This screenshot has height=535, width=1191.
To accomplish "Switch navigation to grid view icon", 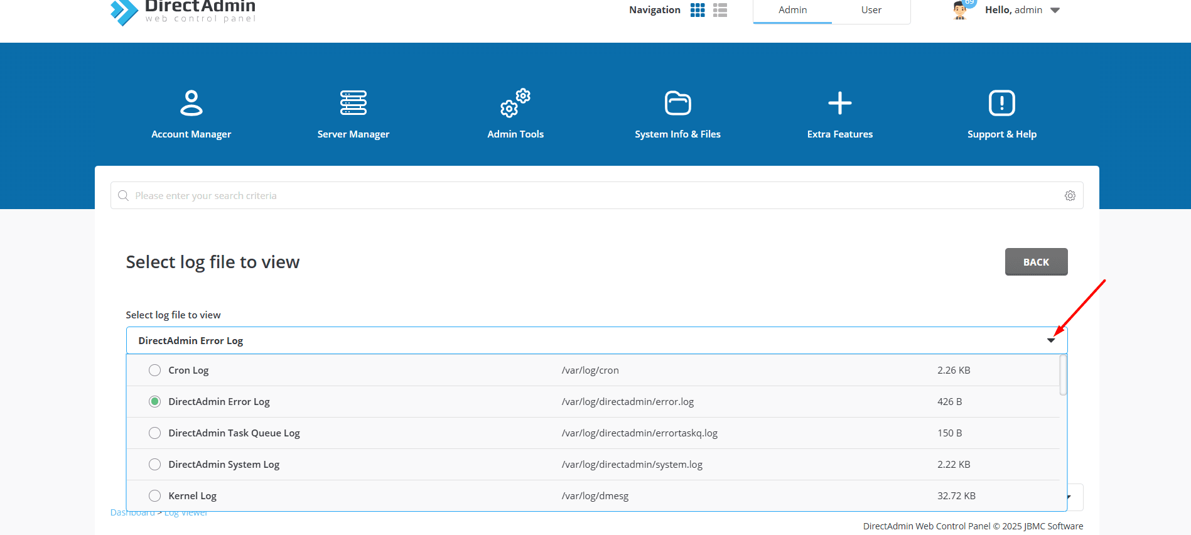I will point(698,10).
